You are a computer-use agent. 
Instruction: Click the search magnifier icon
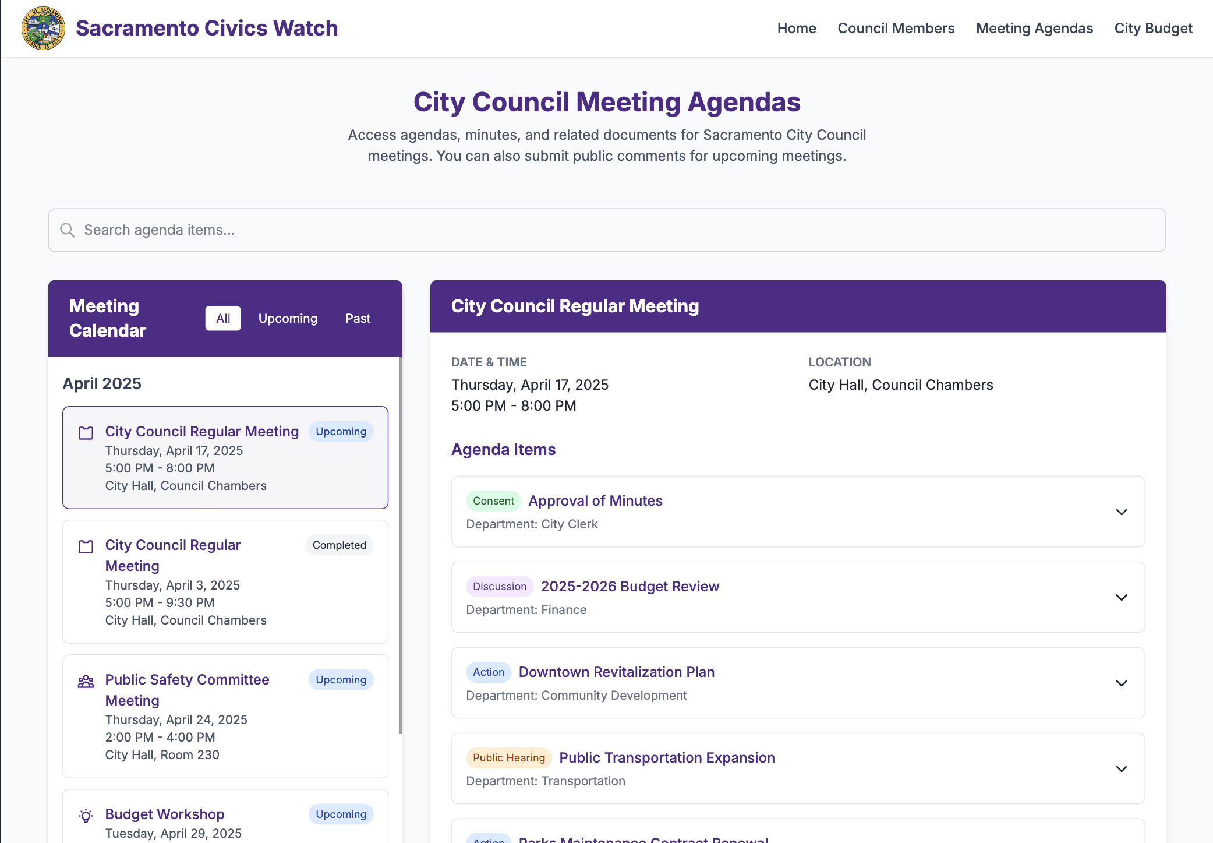(x=68, y=230)
